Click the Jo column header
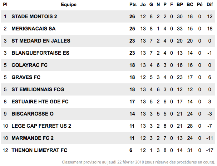This screenshot has height=166, width=217. pos(143,5)
